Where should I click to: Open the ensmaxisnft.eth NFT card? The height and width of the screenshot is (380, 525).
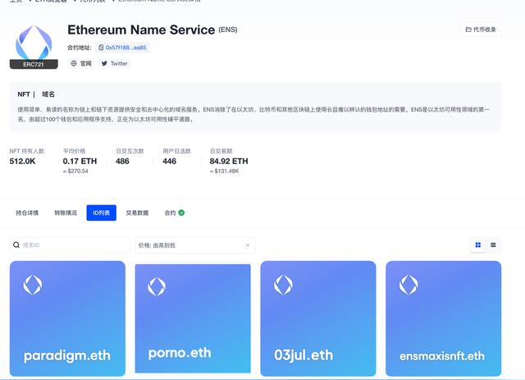(443, 318)
